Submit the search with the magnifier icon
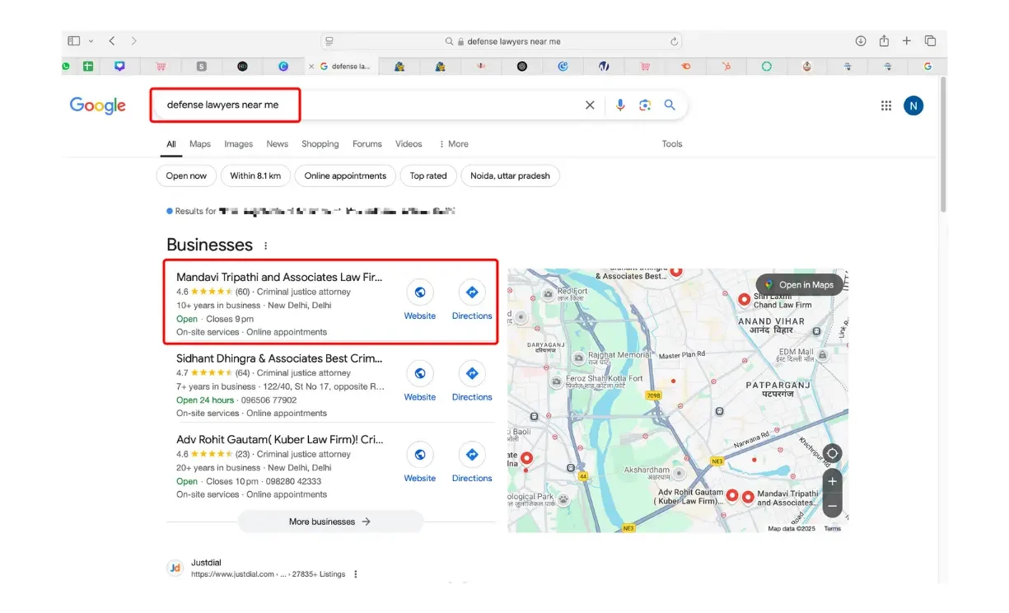1009x613 pixels. pyautogui.click(x=670, y=105)
